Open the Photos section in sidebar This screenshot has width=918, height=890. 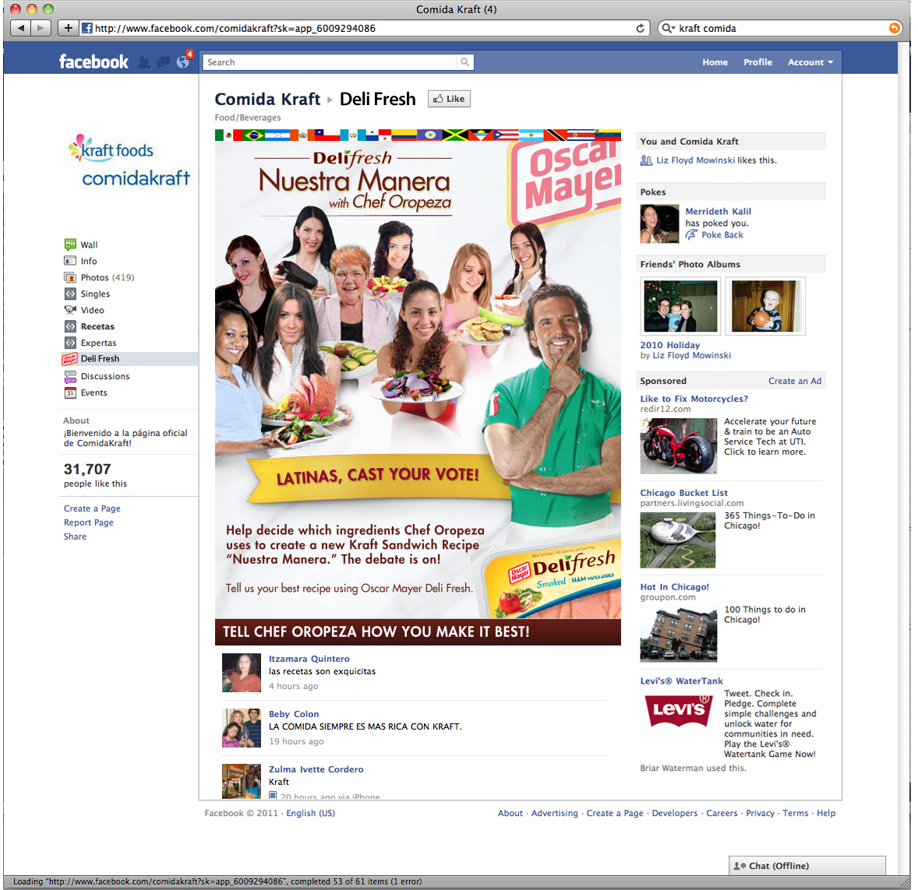point(94,277)
